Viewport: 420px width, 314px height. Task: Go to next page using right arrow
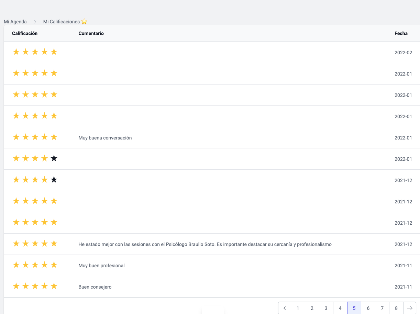point(409,308)
